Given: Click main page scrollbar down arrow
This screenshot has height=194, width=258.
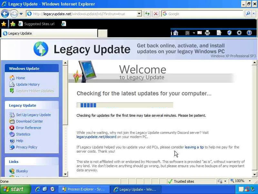Looking at the screenshot, I should coord(254,174).
